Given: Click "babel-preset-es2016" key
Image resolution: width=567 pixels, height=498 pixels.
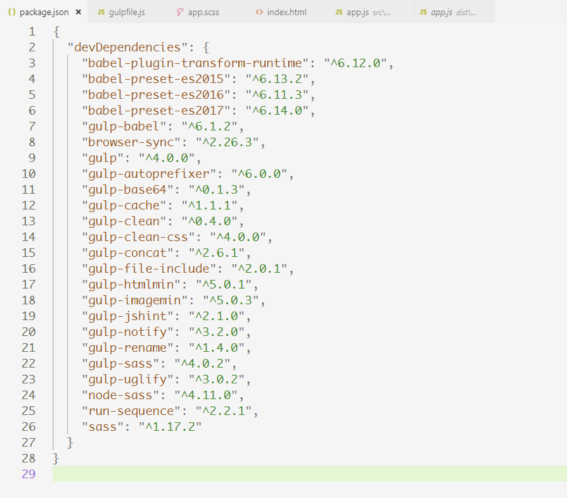Looking at the screenshot, I should 156,95.
